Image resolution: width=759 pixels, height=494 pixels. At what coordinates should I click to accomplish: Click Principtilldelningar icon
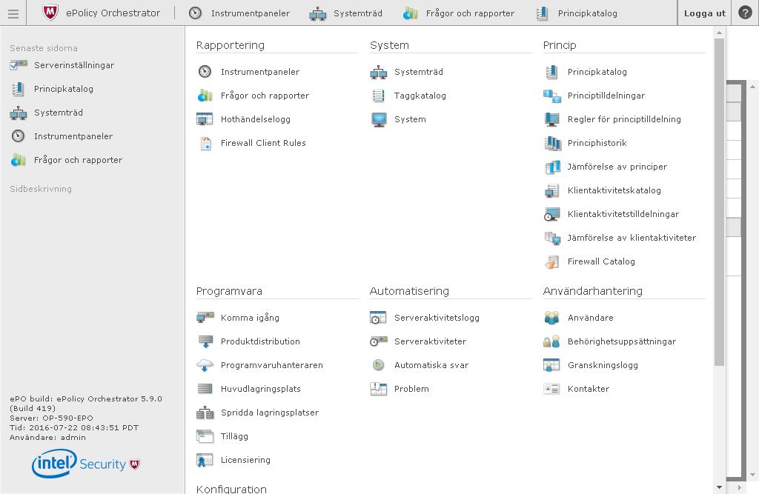[551, 96]
